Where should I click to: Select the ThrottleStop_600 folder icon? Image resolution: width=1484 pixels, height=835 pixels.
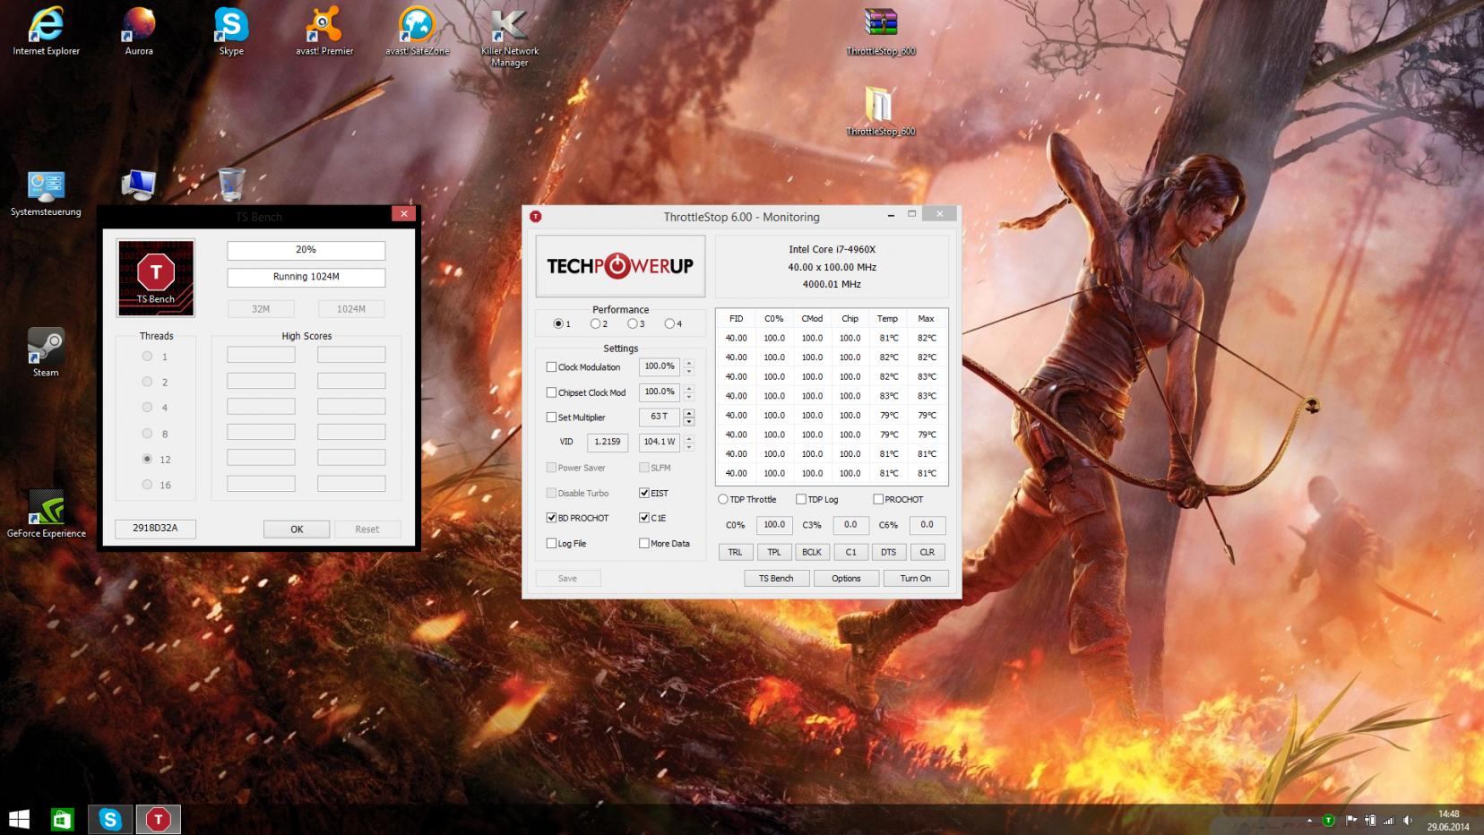881,111
